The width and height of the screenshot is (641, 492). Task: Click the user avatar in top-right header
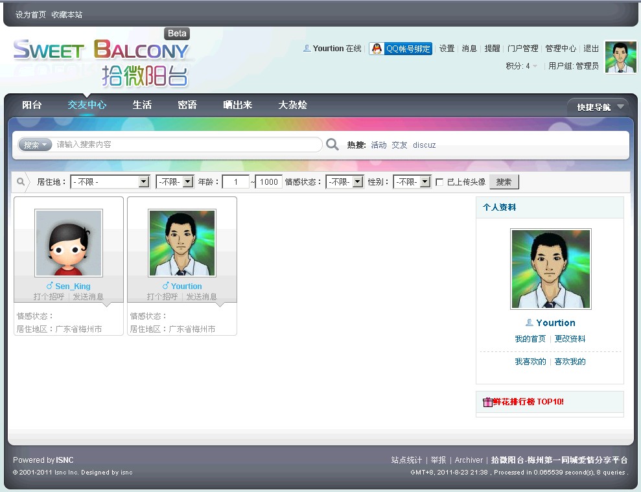pyautogui.click(x=620, y=57)
